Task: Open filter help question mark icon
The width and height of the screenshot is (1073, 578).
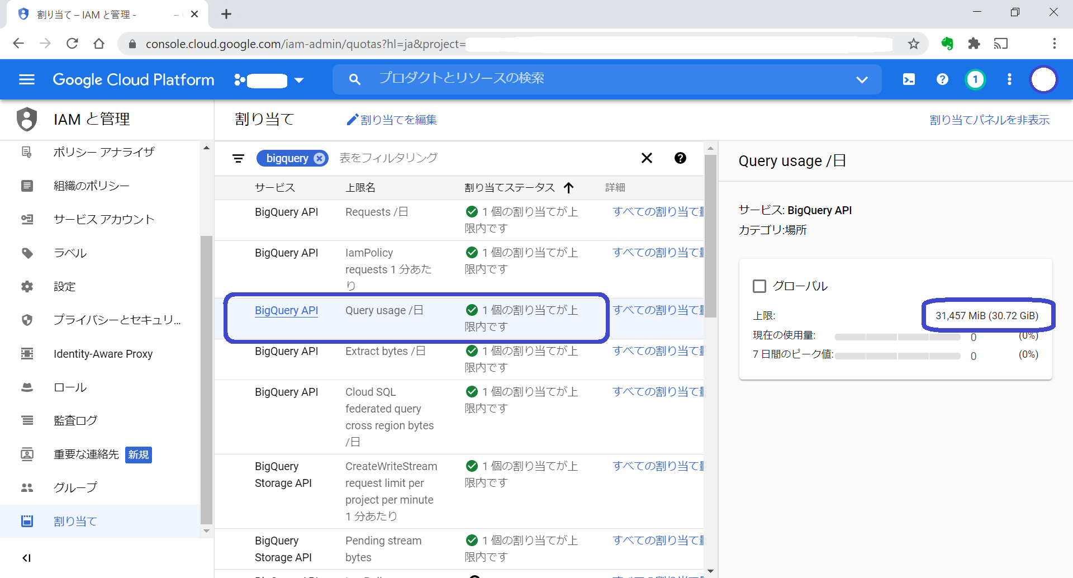Action: coord(680,158)
